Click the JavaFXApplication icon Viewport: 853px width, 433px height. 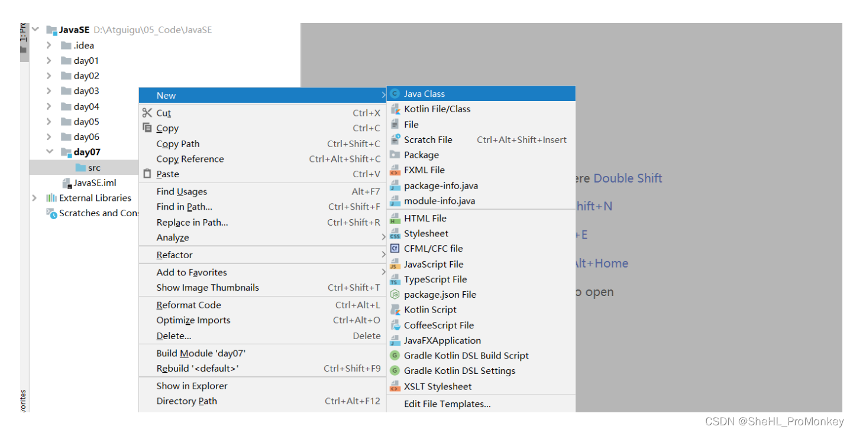(395, 340)
